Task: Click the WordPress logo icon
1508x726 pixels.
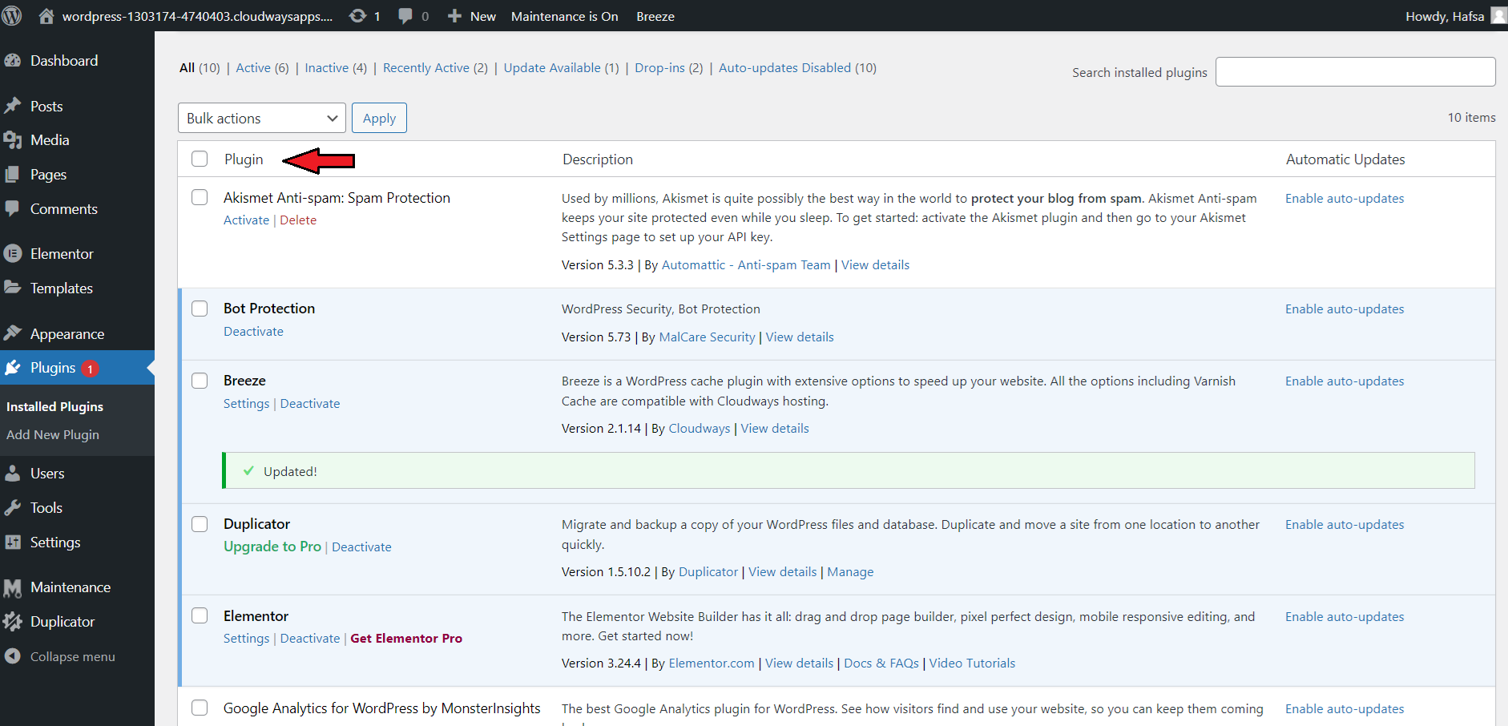Action: coord(12,16)
